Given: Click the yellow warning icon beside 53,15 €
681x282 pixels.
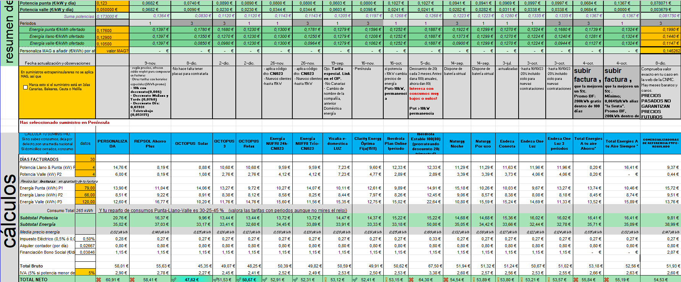Looking at the screenshot, I should pyautogui.click(x=386, y=279).
